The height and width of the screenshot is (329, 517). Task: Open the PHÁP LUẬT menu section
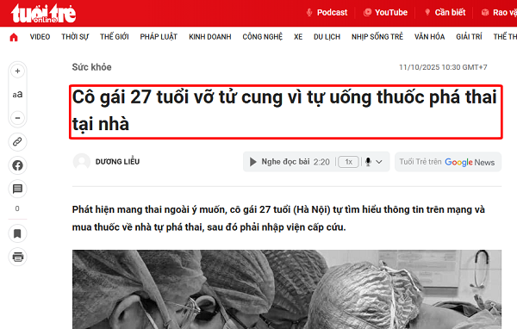[159, 37]
